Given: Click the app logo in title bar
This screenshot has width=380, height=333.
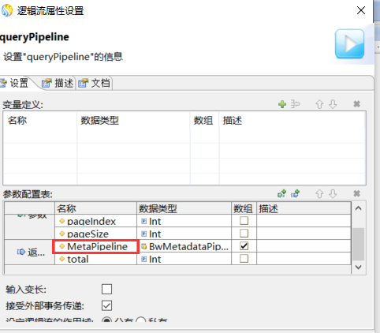Looking at the screenshot, I should pyautogui.click(x=7, y=10).
